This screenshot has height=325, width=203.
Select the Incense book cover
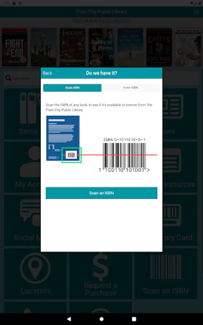point(72,47)
